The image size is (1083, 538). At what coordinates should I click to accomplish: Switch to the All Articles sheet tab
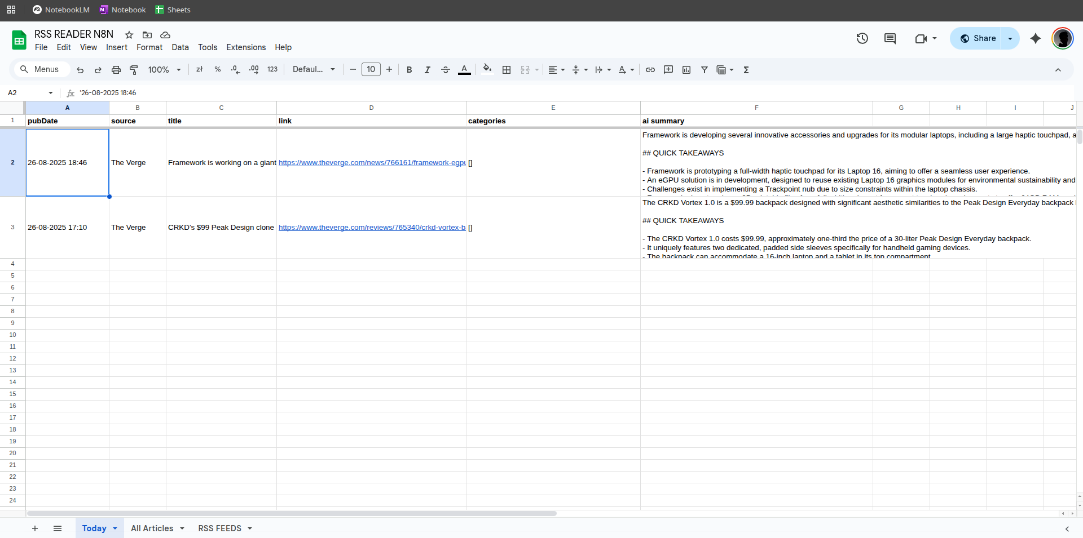(x=152, y=528)
